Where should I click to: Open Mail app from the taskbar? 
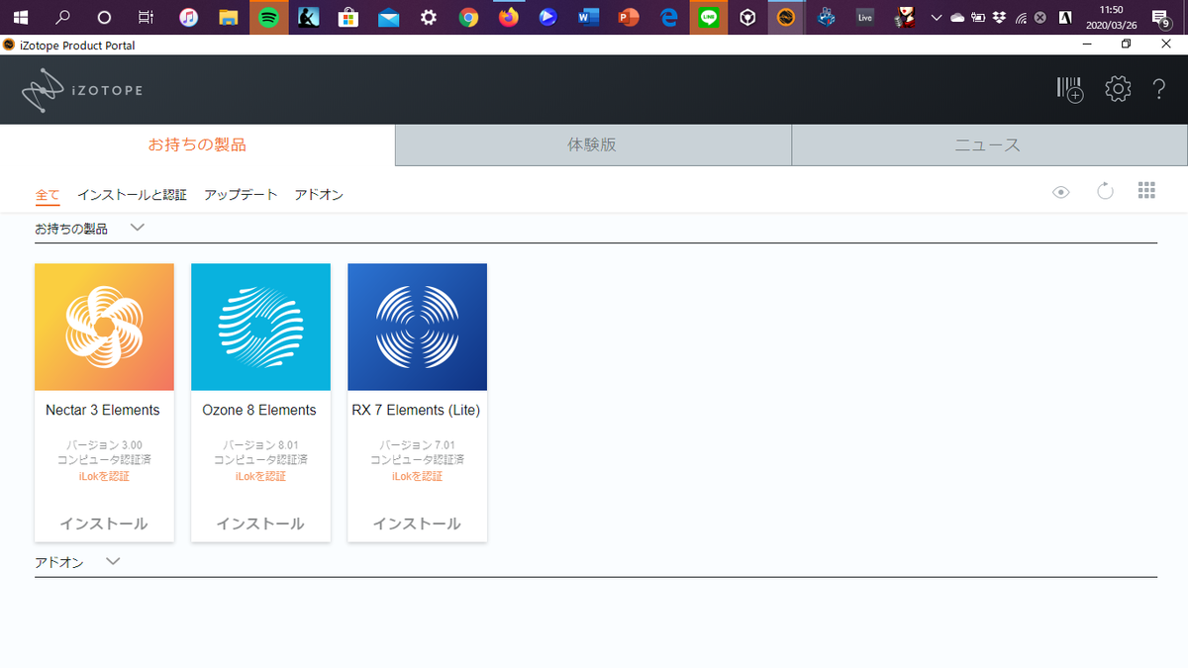pos(388,17)
